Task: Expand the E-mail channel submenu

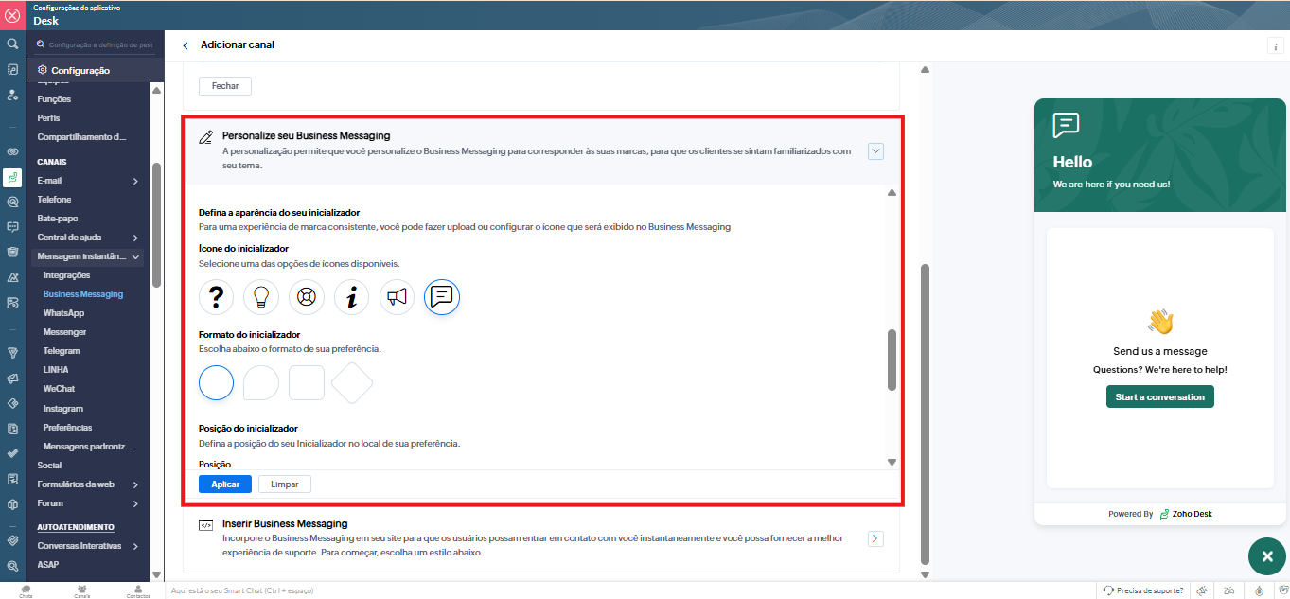Action: pyautogui.click(x=135, y=181)
